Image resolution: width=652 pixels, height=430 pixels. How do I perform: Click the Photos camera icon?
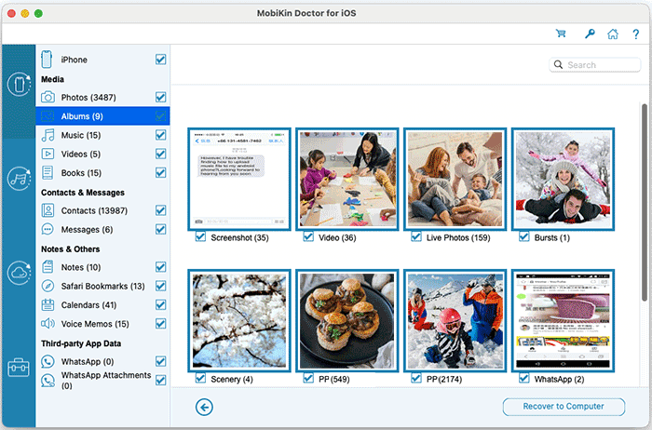point(48,97)
